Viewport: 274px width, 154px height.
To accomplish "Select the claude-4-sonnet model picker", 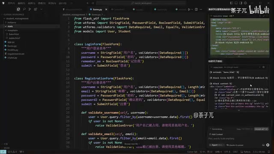I will tap(235, 145).
